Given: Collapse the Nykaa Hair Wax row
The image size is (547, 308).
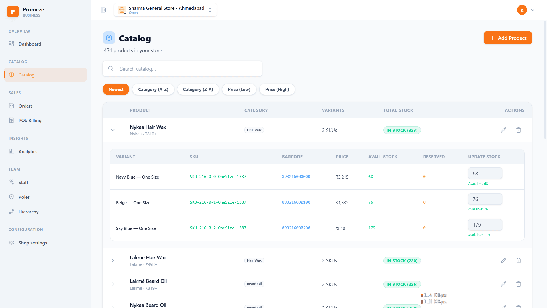Looking at the screenshot, I should pyautogui.click(x=113, y=130).
